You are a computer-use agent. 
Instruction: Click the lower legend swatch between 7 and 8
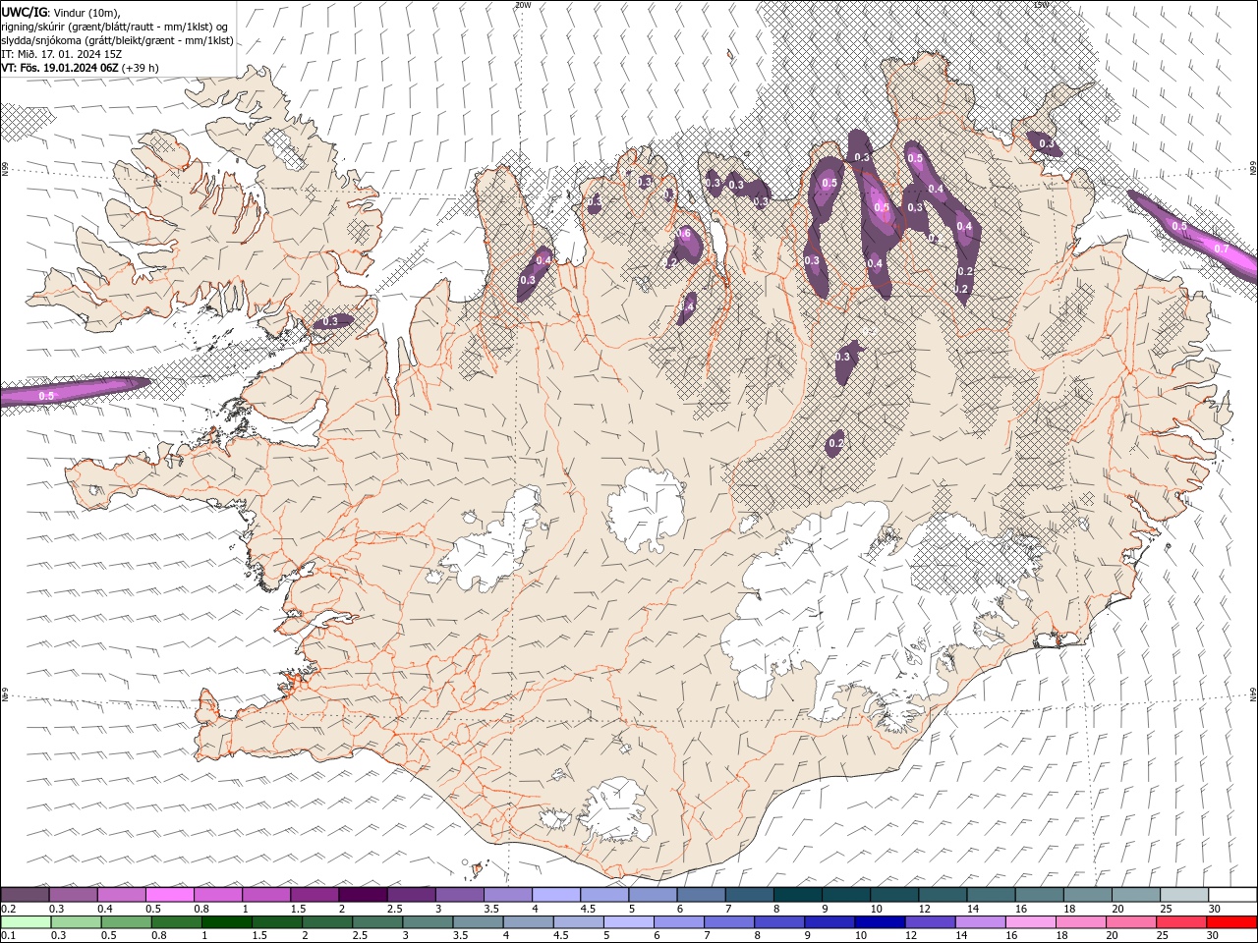click(x=728, y=922)
